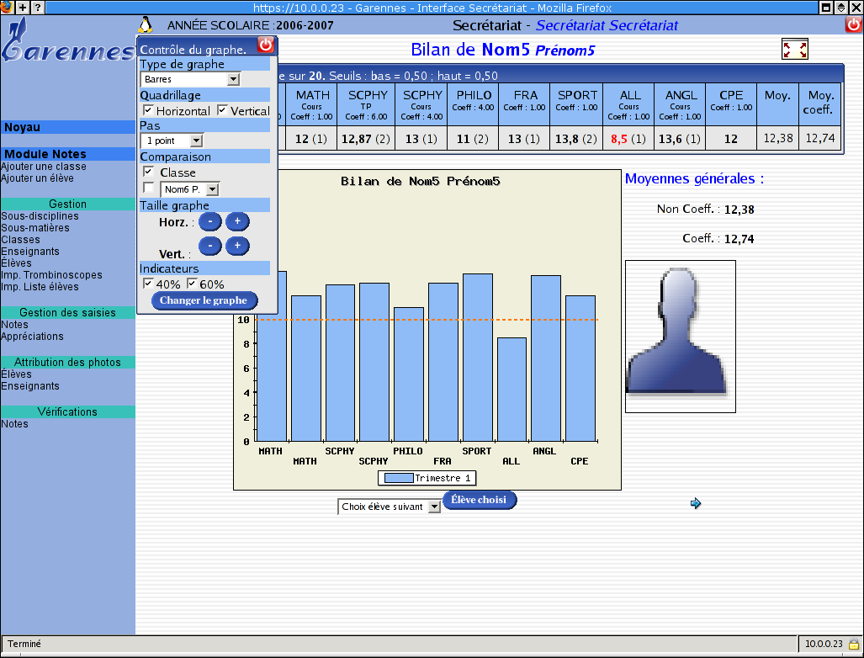Viewport: 864px width, 658px height.
Task: Open Imp. Trombinoscopes in sidebar menu
Action: click(x=51, y=275)
